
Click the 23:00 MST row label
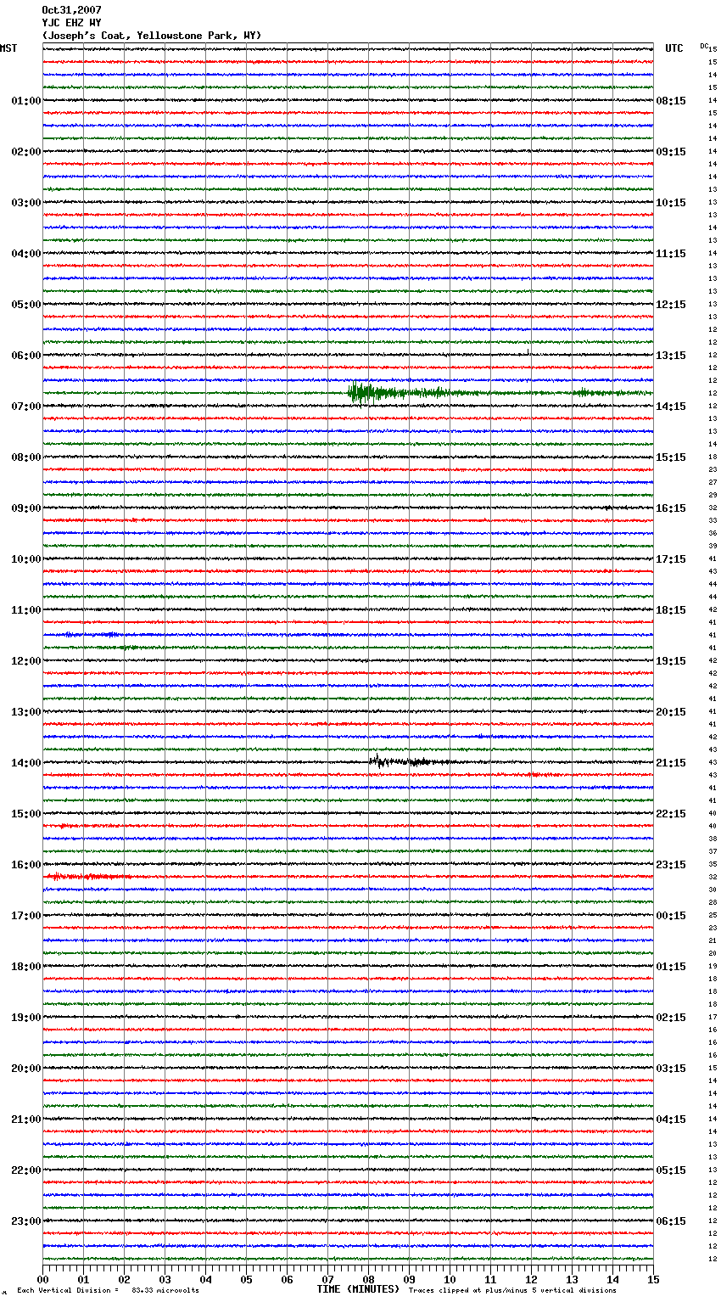point(26,1221)
